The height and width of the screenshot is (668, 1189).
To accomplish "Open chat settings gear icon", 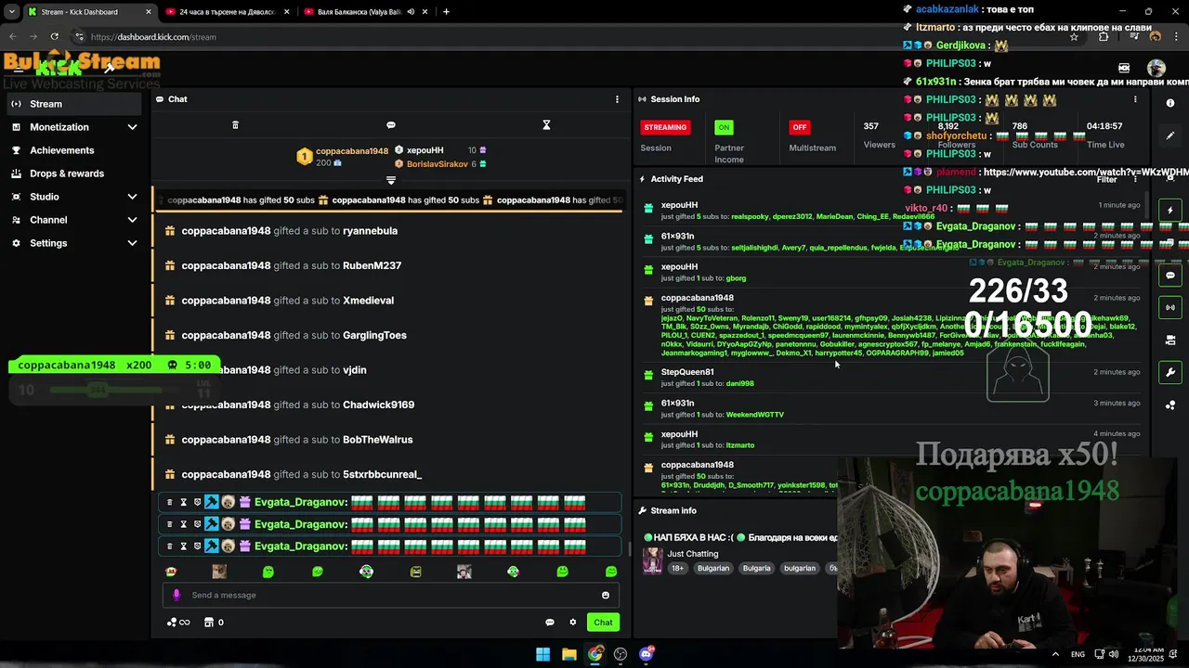I will point(573,623).
